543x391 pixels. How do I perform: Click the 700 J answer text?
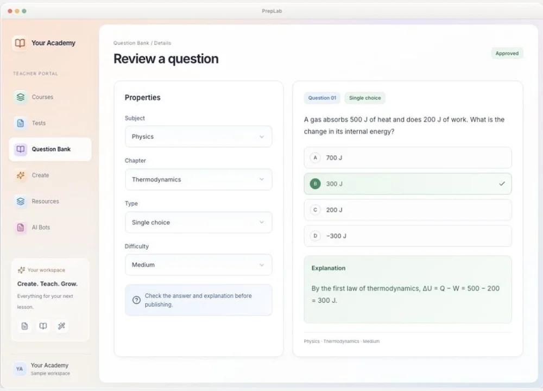point(334,158)
